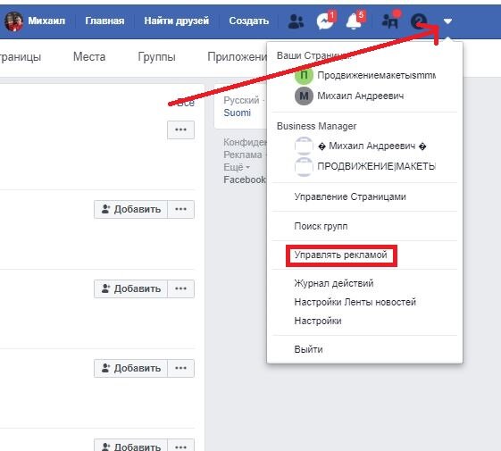Click the first Добавить friend button
This screenshot has width=501, height=451.
click(130, 209)
